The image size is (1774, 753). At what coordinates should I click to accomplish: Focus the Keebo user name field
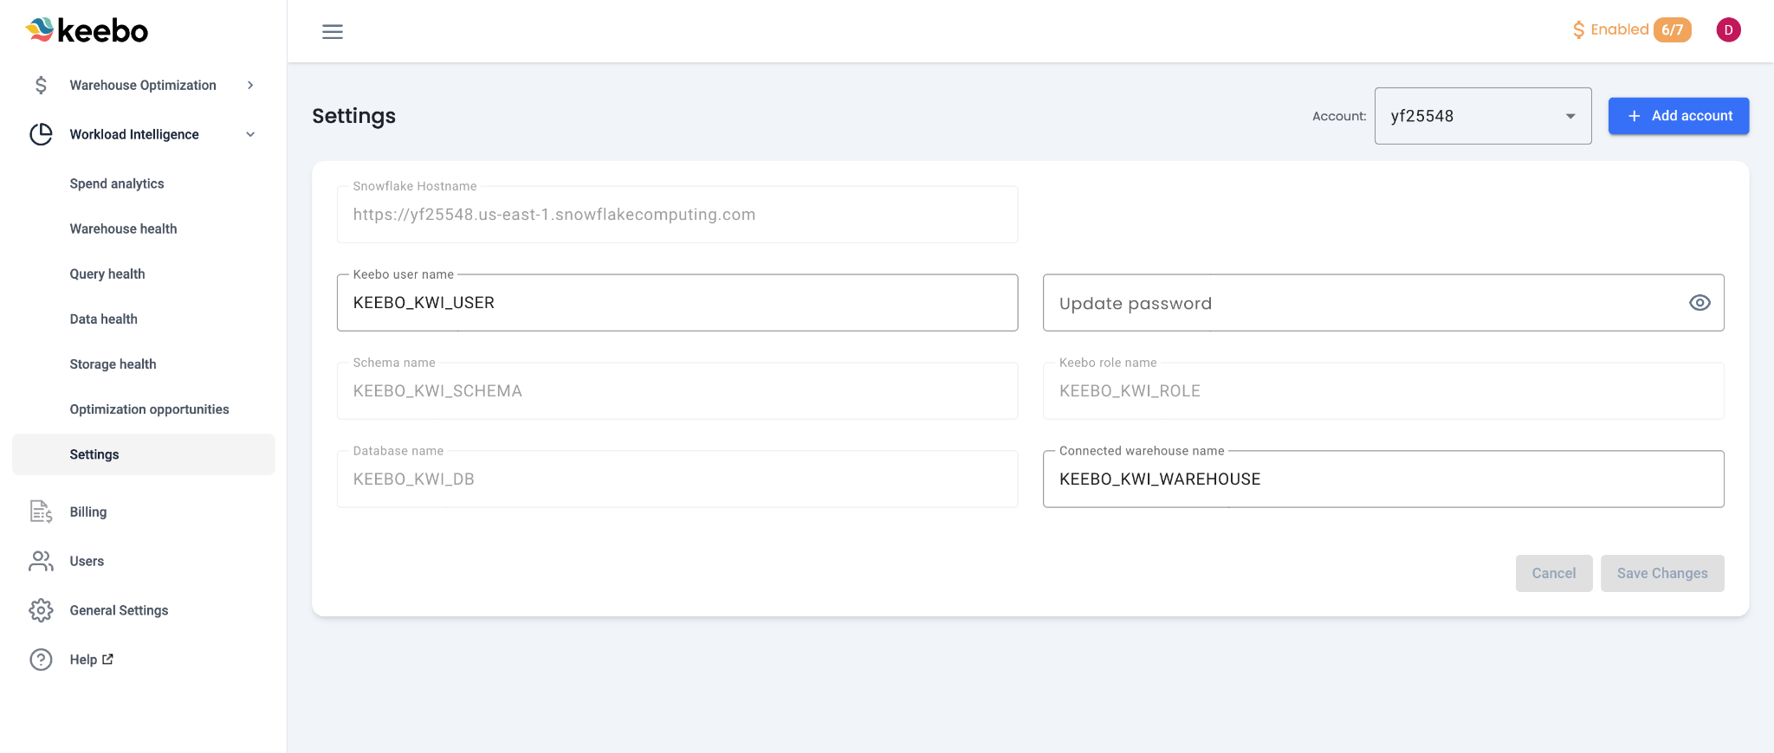coord(677,303)
